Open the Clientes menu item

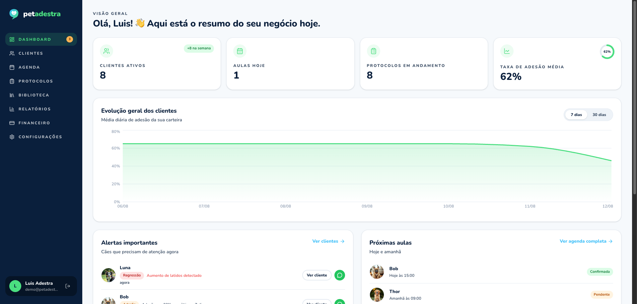[41, 53]
